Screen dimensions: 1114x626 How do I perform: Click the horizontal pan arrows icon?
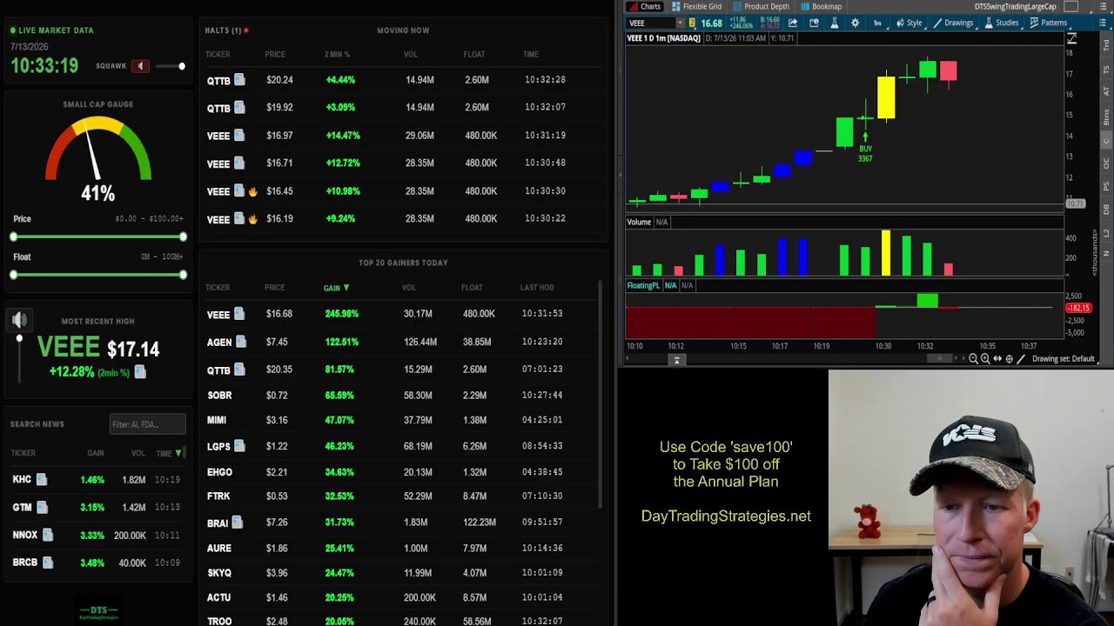pos(997,358)
